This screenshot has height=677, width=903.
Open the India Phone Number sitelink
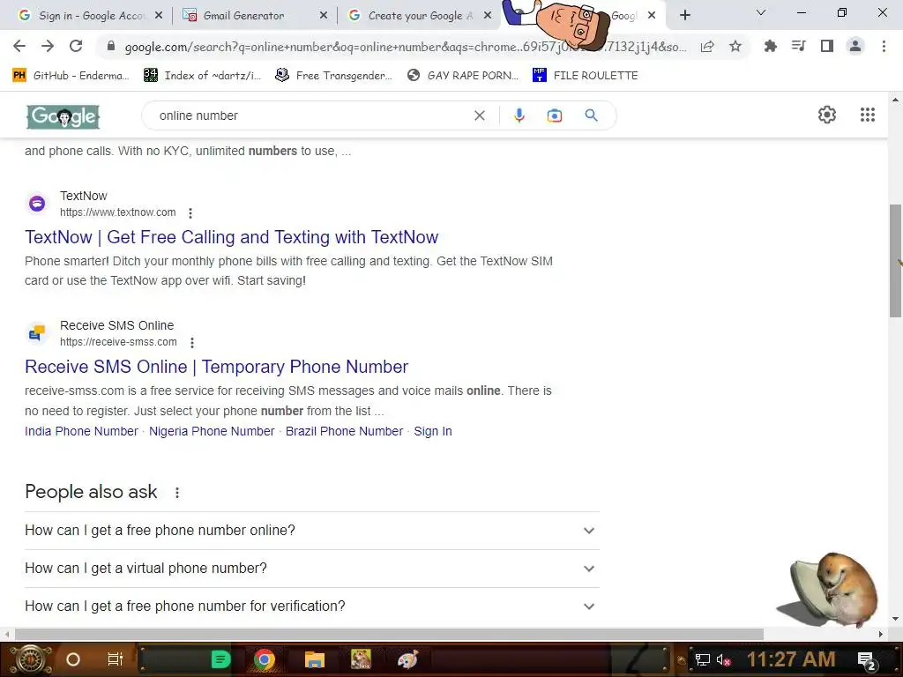click(81, 431)
